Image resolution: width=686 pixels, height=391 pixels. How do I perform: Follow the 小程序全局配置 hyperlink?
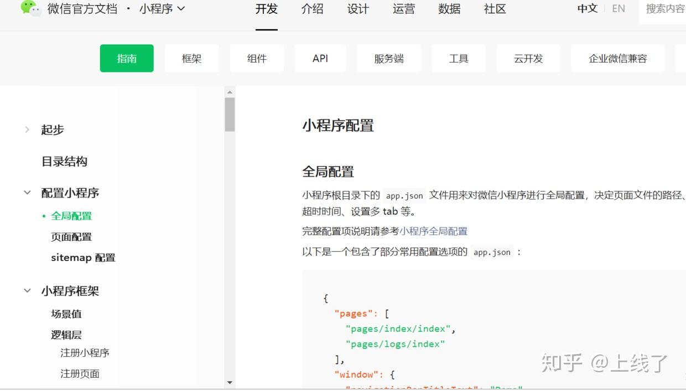click(x=434, y=231)
